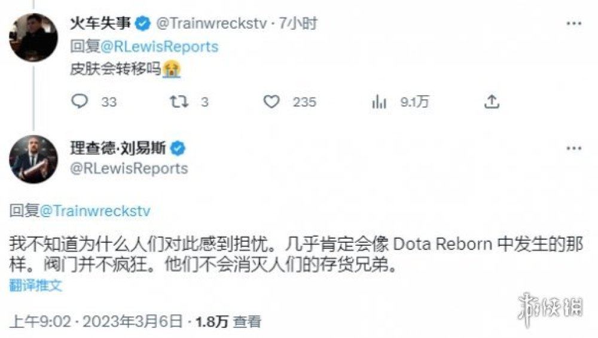
Task: Retweet the Trainwreckstv post
Action: point(179,102)
